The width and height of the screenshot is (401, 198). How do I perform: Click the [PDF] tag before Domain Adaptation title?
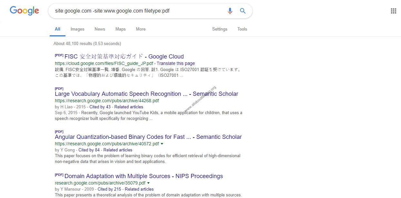point(59,175)
